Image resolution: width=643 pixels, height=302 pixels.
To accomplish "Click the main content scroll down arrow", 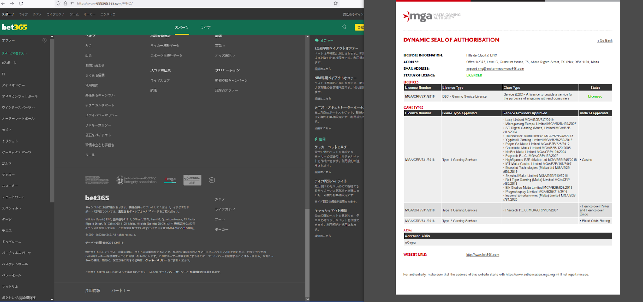I will (x=307, y=299).
